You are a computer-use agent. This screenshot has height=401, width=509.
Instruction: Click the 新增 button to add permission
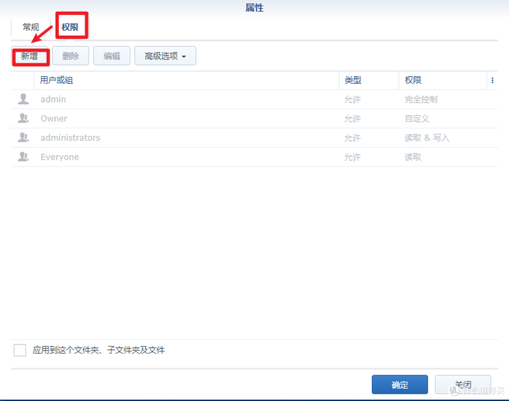tap(30, 56)
